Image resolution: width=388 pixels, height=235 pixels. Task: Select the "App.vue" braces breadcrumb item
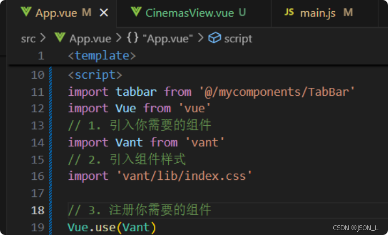point(169,39)
